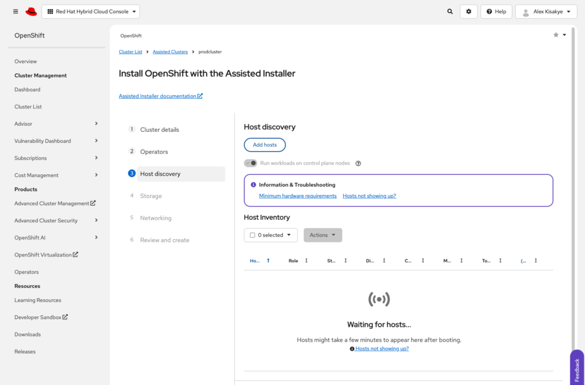This screenshot has width=585, height=385.
Task: Open Minimum hardware requirements link
Action: click(298, 196)
